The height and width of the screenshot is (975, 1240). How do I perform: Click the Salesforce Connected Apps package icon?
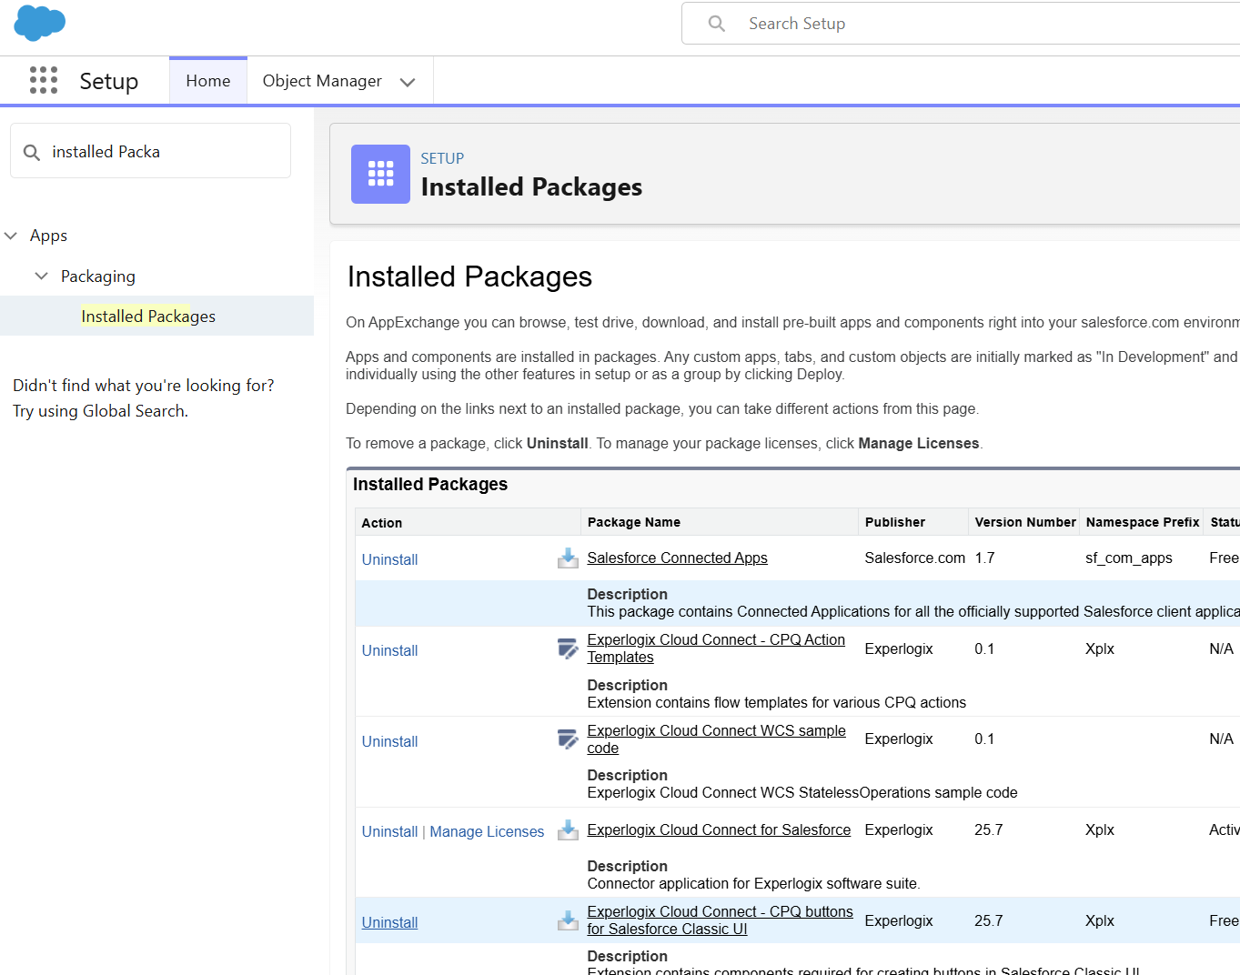pos(568,558)
